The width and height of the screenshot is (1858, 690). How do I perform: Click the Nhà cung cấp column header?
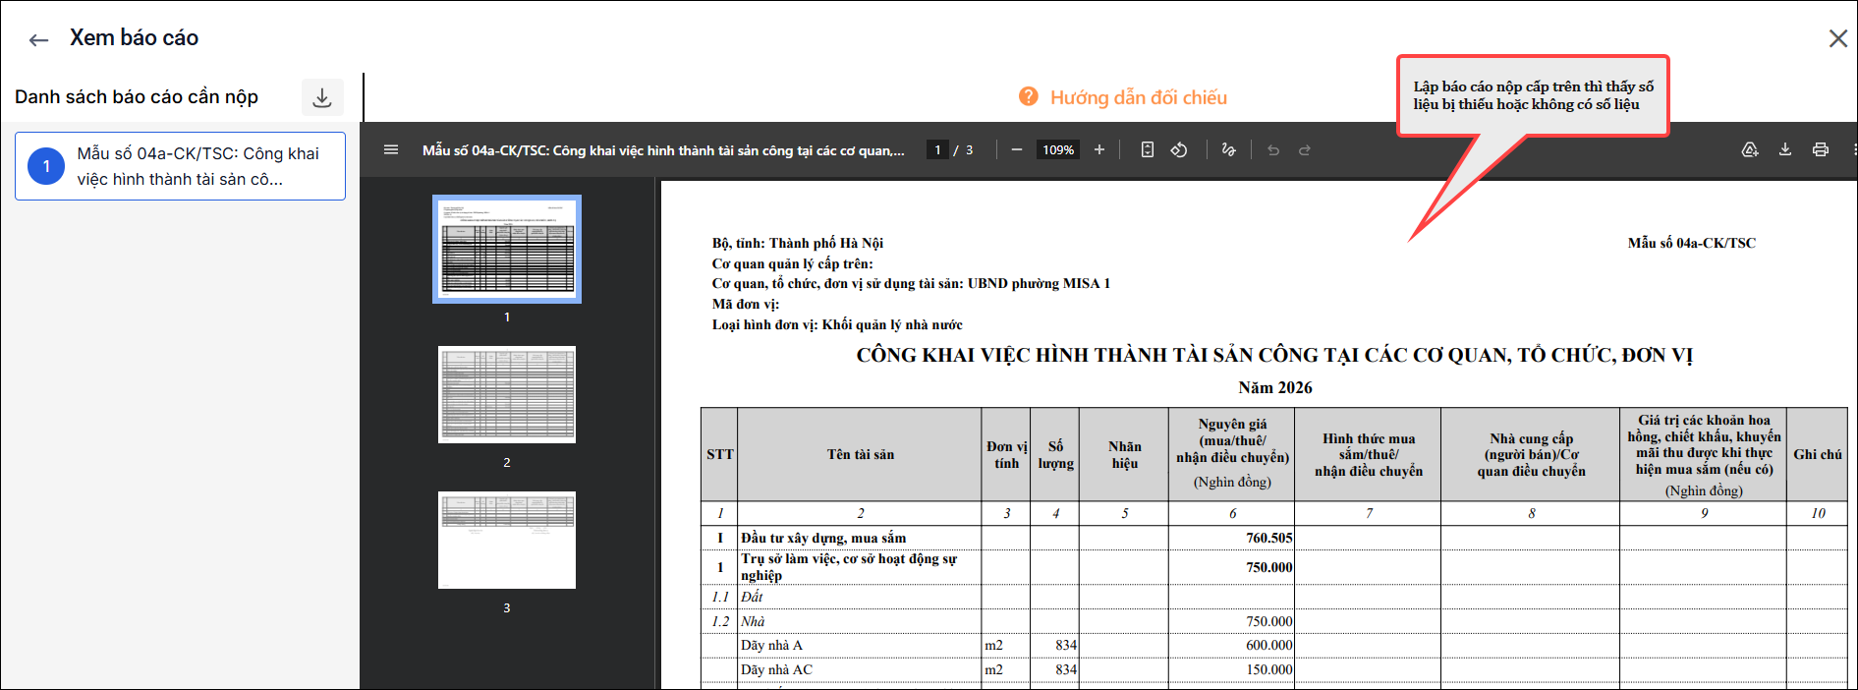point(1531,454)
